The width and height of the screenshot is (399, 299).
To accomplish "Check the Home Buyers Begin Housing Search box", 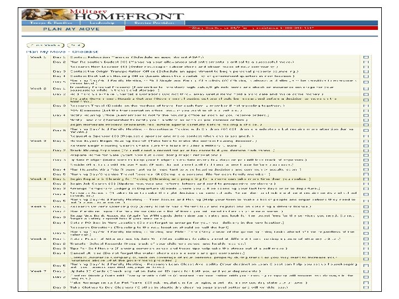I will 366,141.
